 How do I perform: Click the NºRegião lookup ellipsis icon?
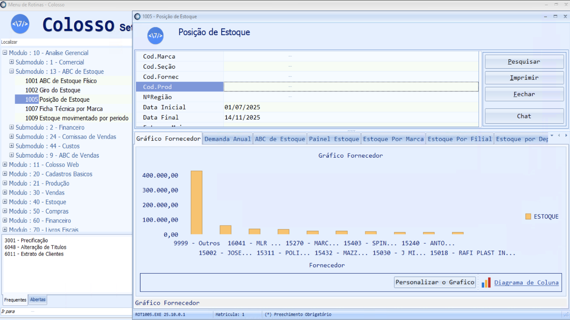[x=290, y=97]
